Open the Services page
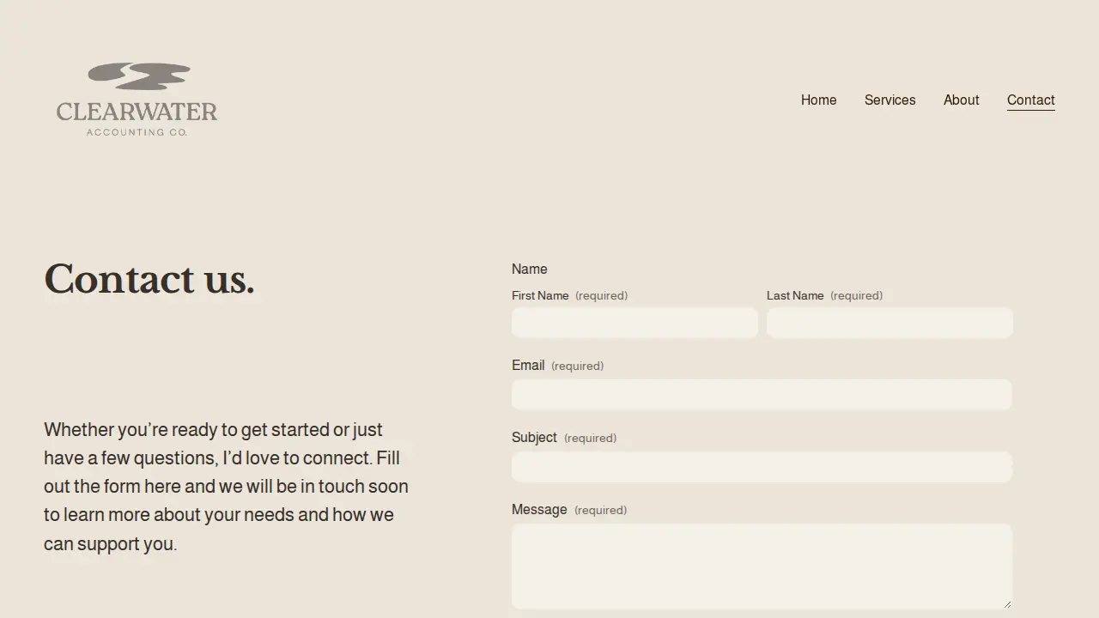This screenshot has height=618, width=1099. click(890, 100)
